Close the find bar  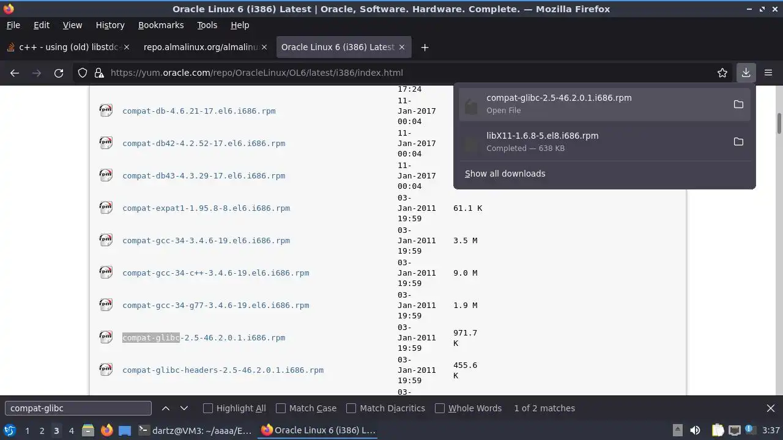pos(771,408)
